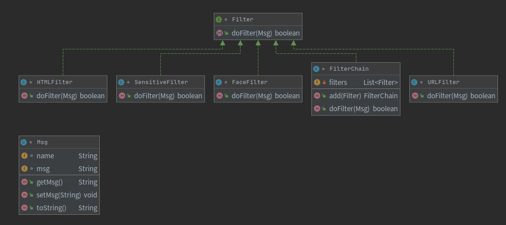The width and height of the screenshot is (506, 225).
Task: Click the class icon beside HTMLFilter
Action: pos(24,82)
